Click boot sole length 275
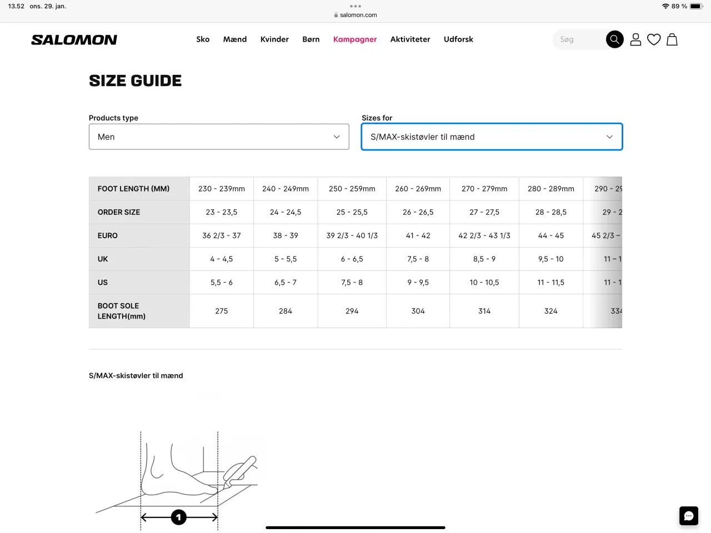711x533 pixels. pos(222,311)
